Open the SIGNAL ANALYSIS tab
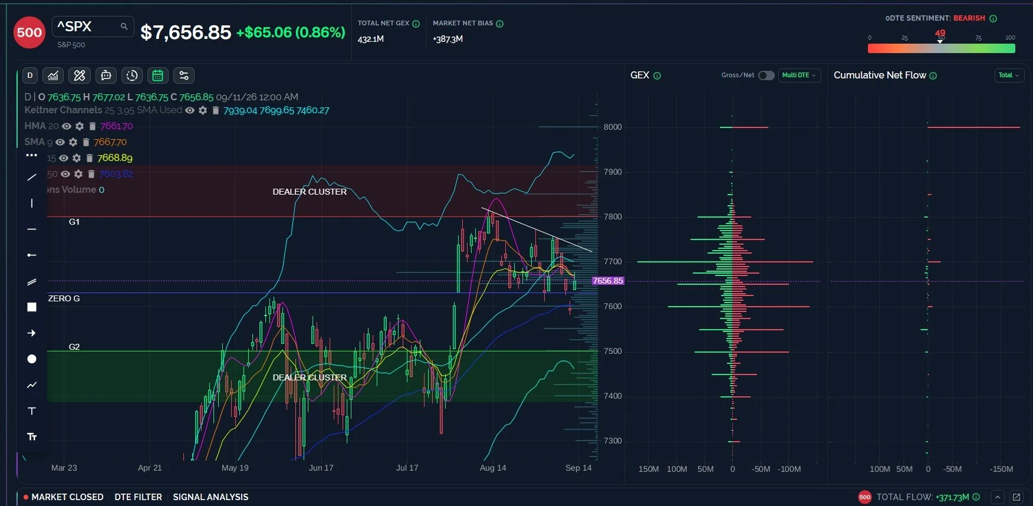The image size is (1033, 506). [x=210, y=497]
